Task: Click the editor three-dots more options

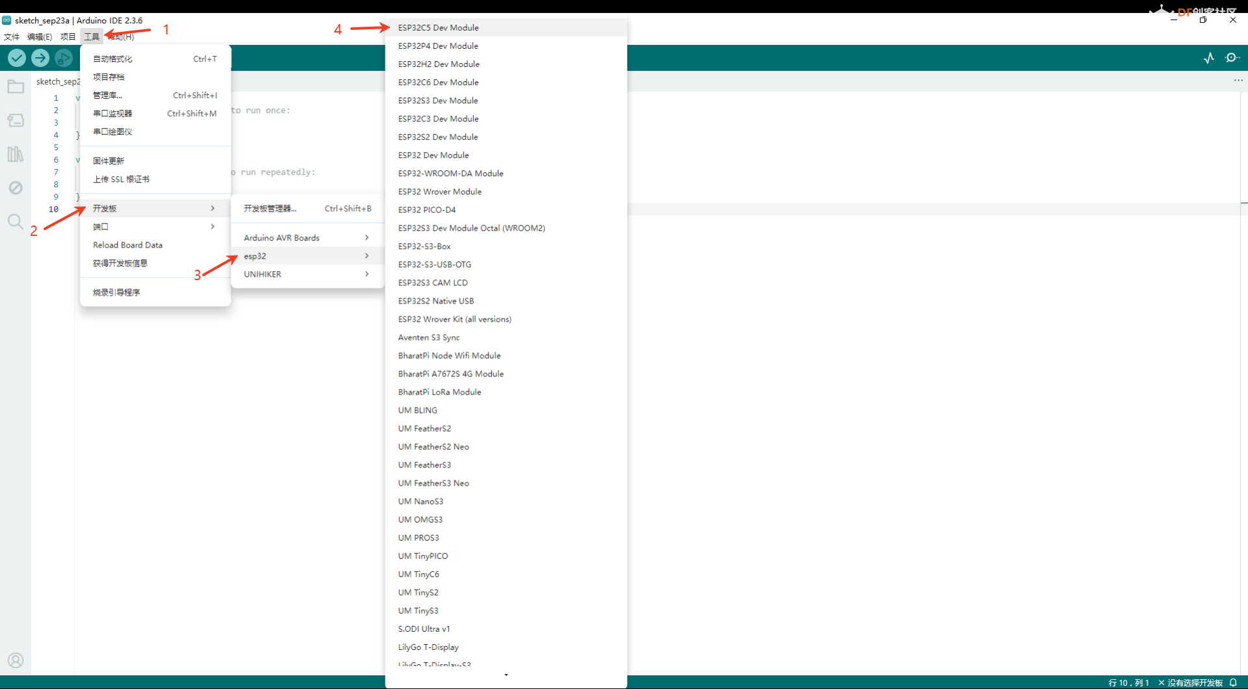Action: tap(1238, 81)
